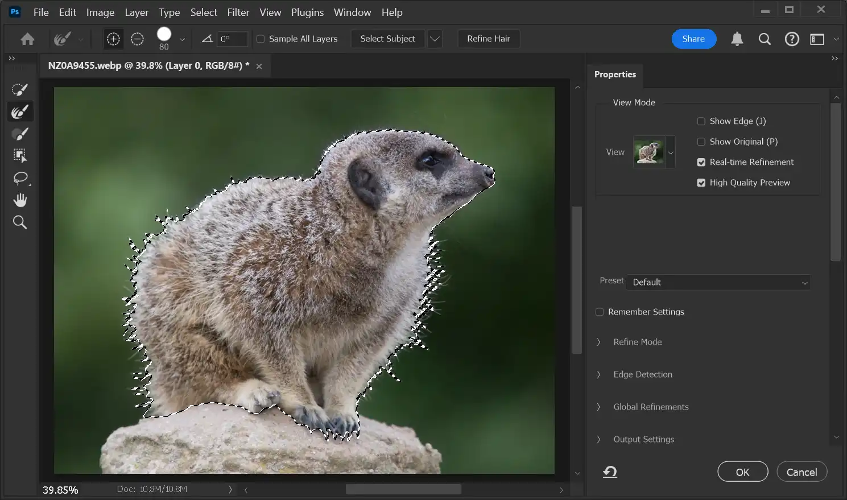Open the Preset dropdown
847x500 pixels.
coord(718,282)
